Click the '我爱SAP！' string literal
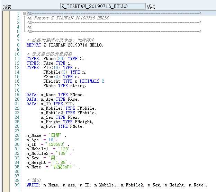This screenshot has height=192, width=216. 63,167
